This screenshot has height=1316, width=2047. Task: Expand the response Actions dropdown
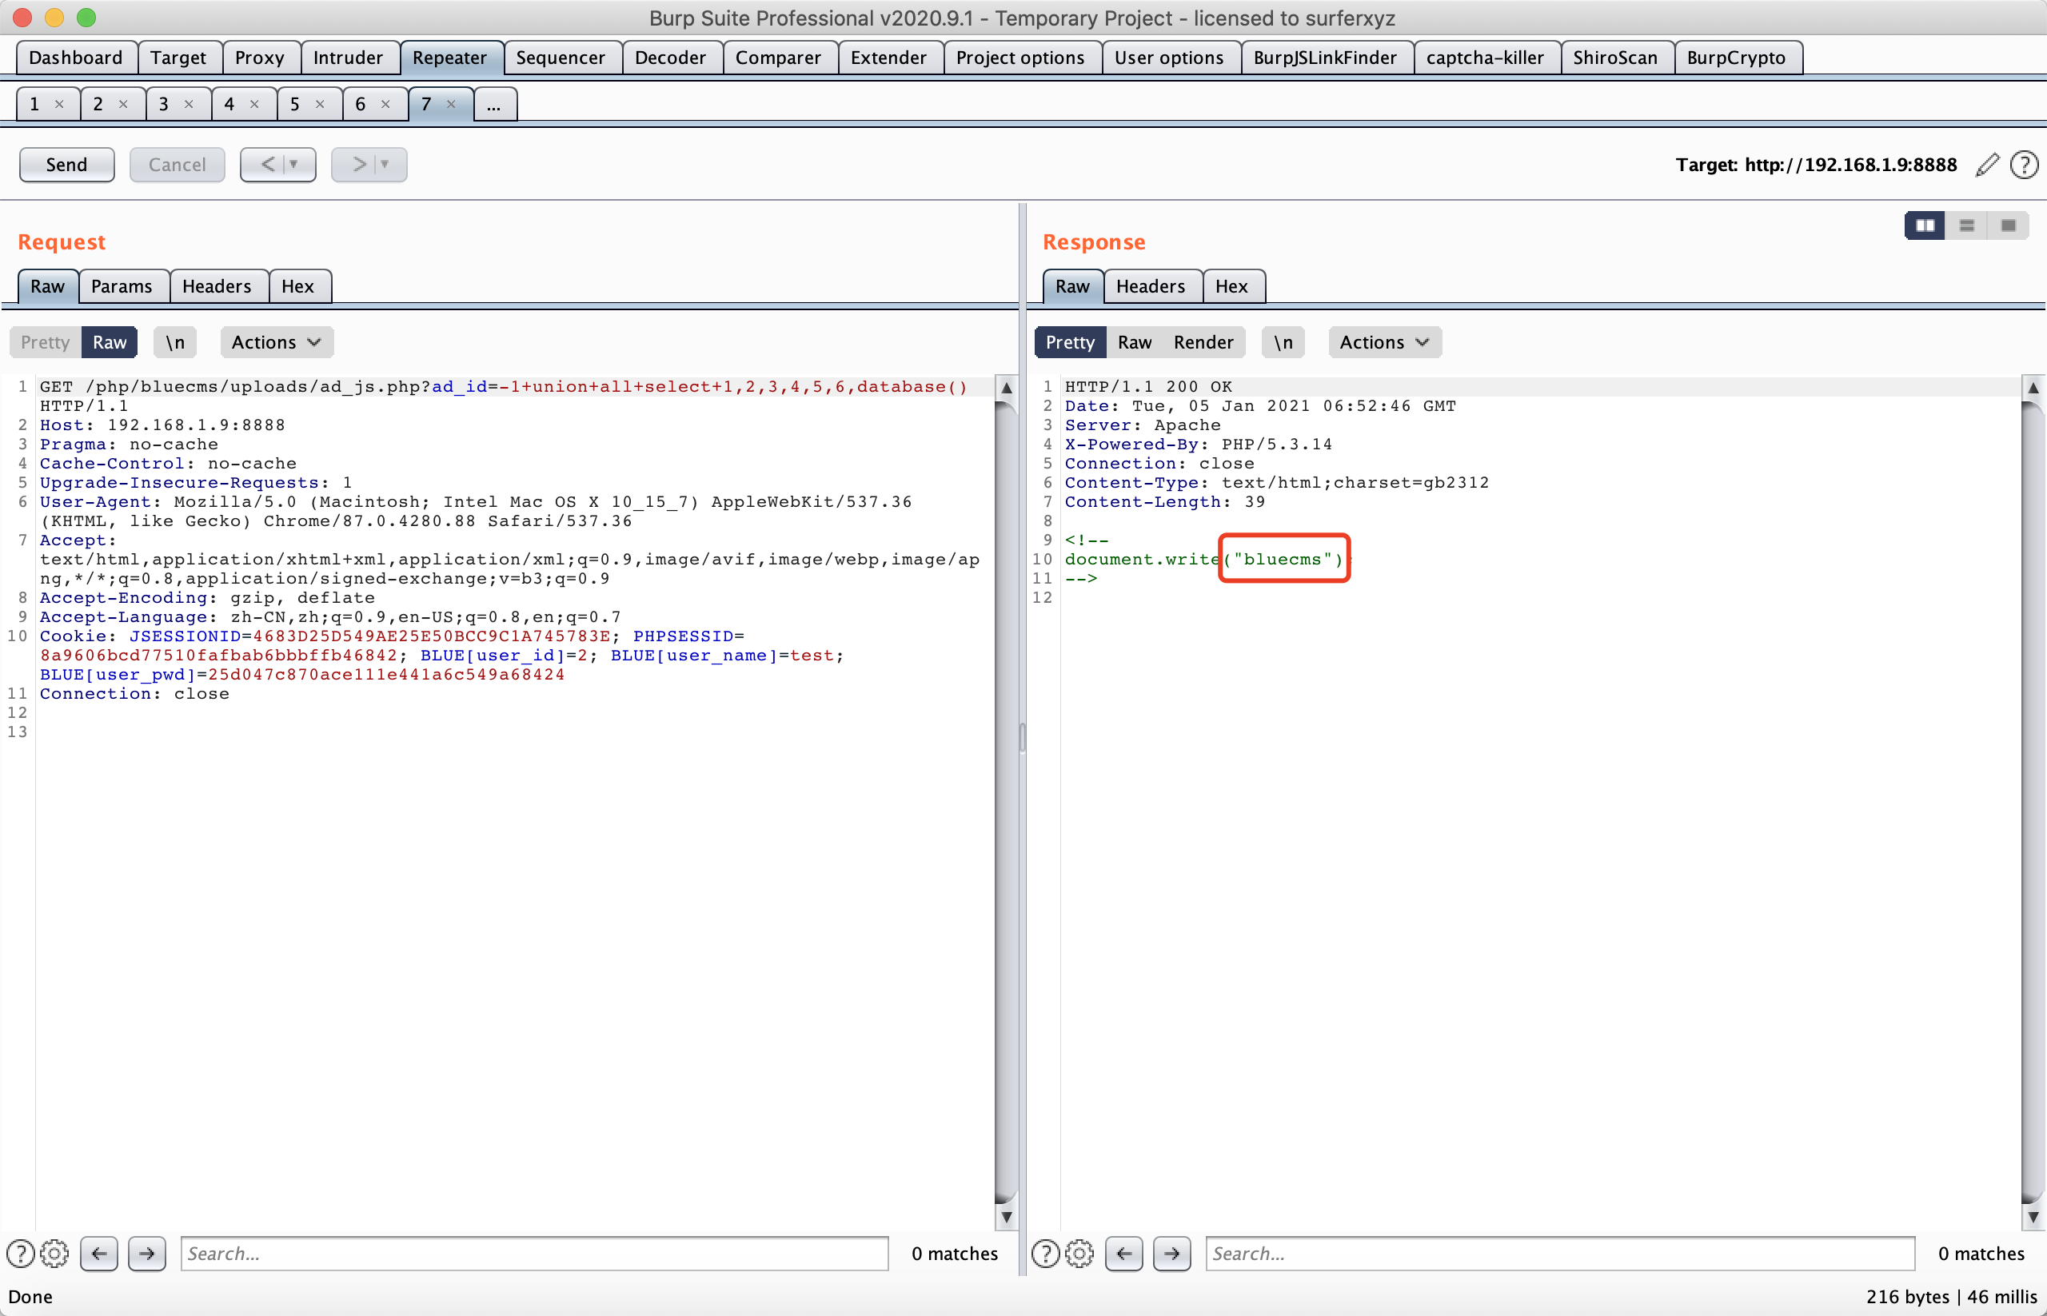[1384, 342]
